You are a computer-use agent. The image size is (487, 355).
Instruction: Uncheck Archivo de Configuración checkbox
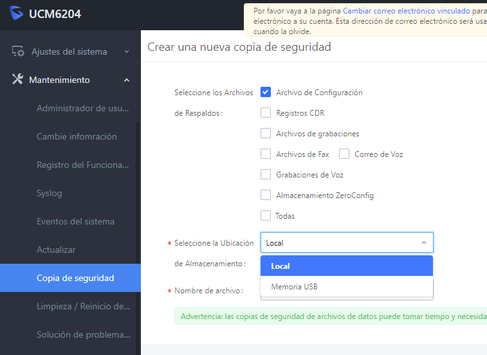pyautogui.click(x=266, y=92)
